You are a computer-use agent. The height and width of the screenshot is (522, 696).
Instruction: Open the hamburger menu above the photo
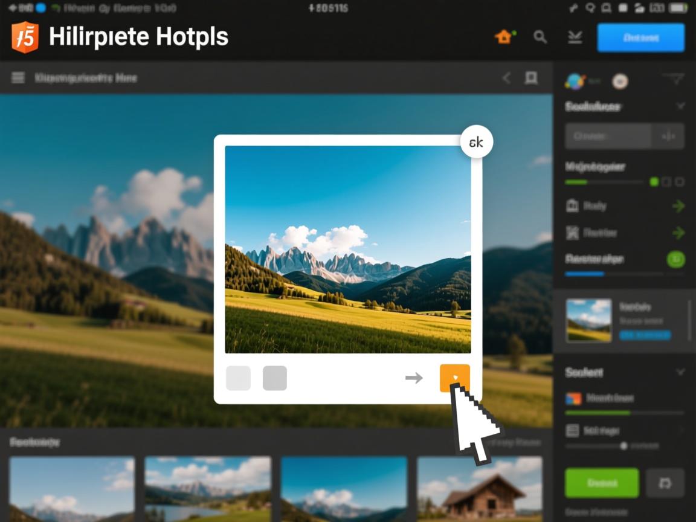click(x=18, y=77)
